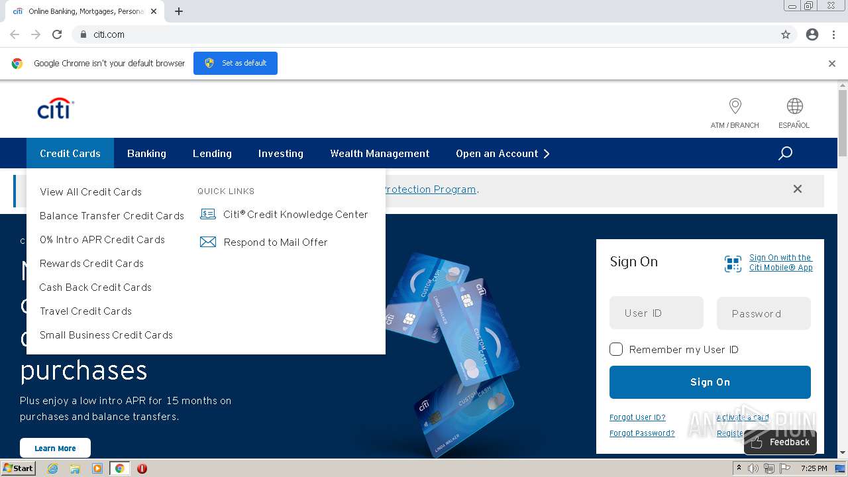Select Rewards Credit Cards

pos(91,263)
